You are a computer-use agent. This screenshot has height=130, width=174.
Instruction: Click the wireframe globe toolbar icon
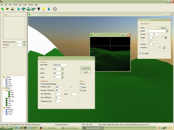click(x=55, y=9)
